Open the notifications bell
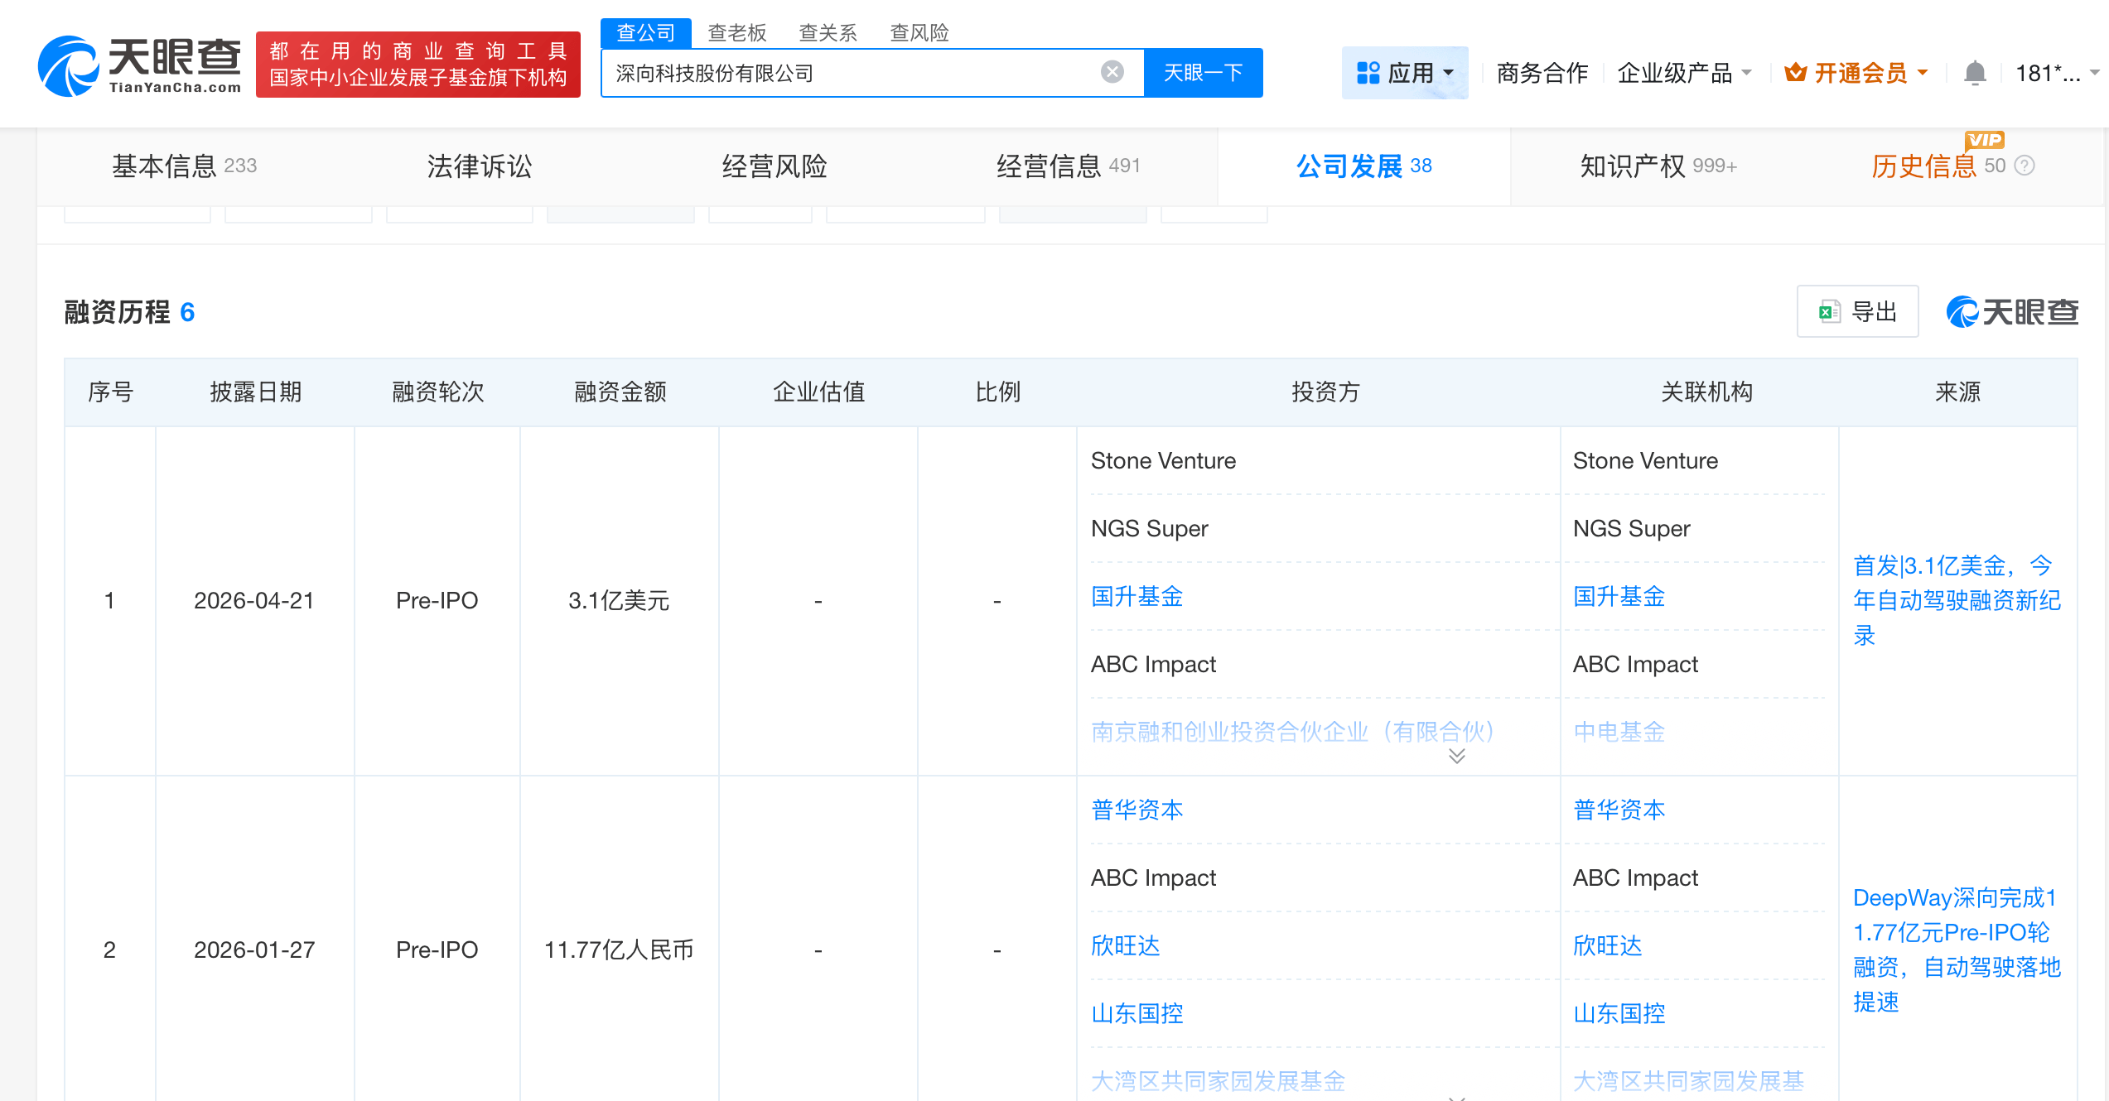Screen dimensions: 2109x1101 click(1975, 73)
